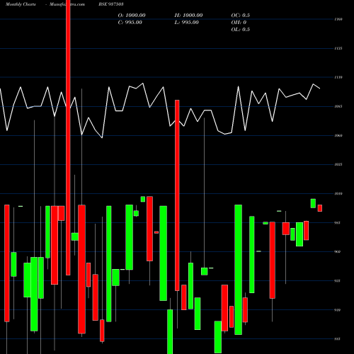Click the 885 price axis label
Image resolution: width=354 pixels, height=354 pixels.
pos(338,339)
